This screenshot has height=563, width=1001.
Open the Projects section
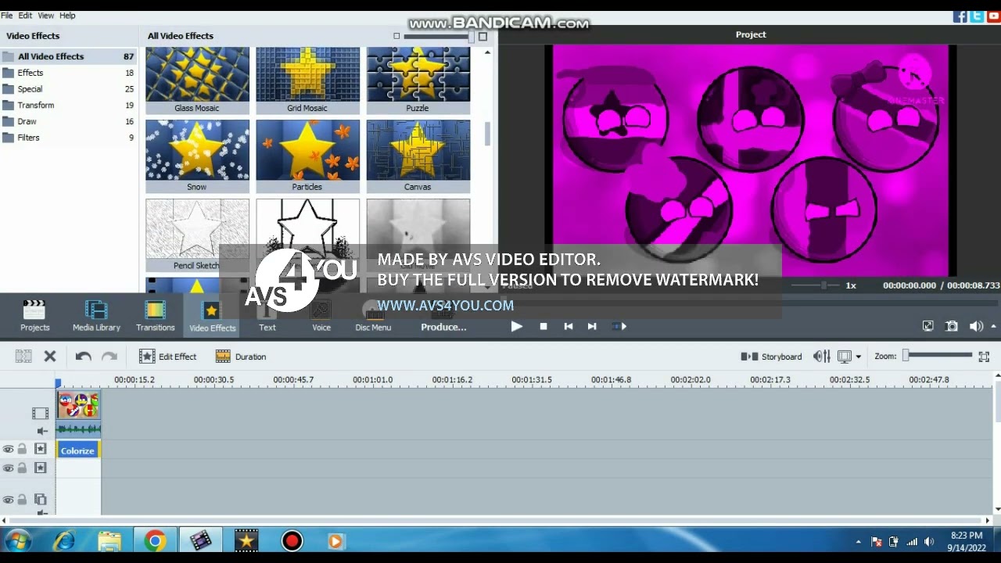pos(34,316)
